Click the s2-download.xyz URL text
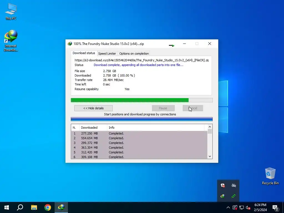Viewport: 284px width, 213px height. pyautogui.click(x=142, y=60)
